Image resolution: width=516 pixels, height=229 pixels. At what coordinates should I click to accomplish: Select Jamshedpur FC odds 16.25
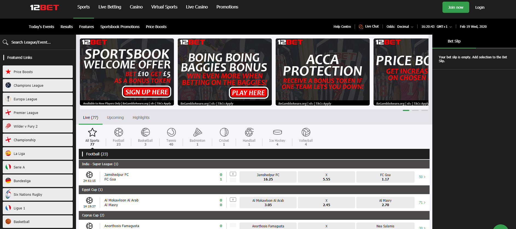(268, 177)
